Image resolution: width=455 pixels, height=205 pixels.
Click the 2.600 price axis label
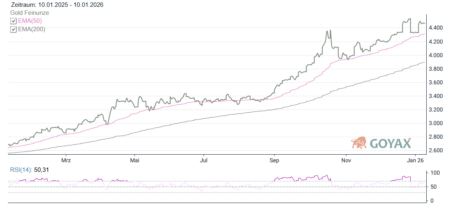click(436, 150)
